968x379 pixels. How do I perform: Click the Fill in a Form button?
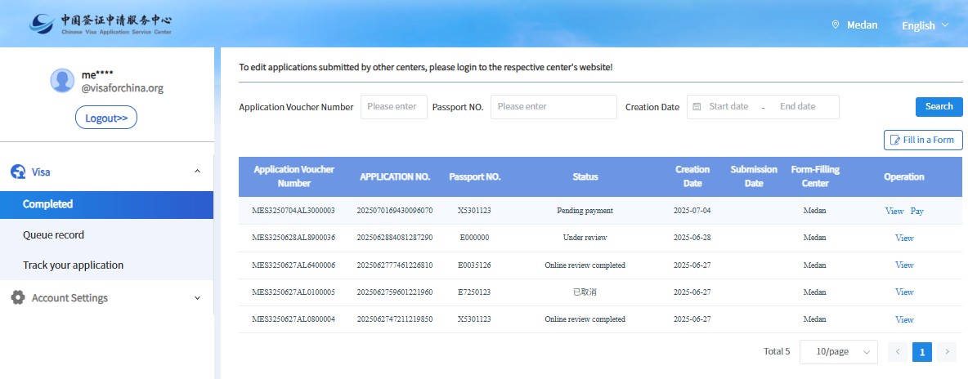pos(923,140)
